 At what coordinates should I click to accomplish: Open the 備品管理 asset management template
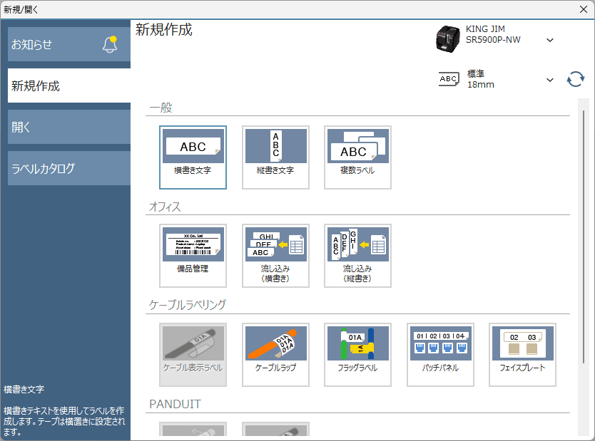pyautogui.click(x=193, y=256)
